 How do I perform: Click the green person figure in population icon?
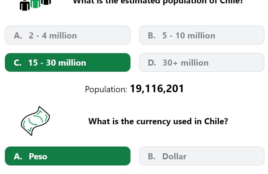point(35,4)
